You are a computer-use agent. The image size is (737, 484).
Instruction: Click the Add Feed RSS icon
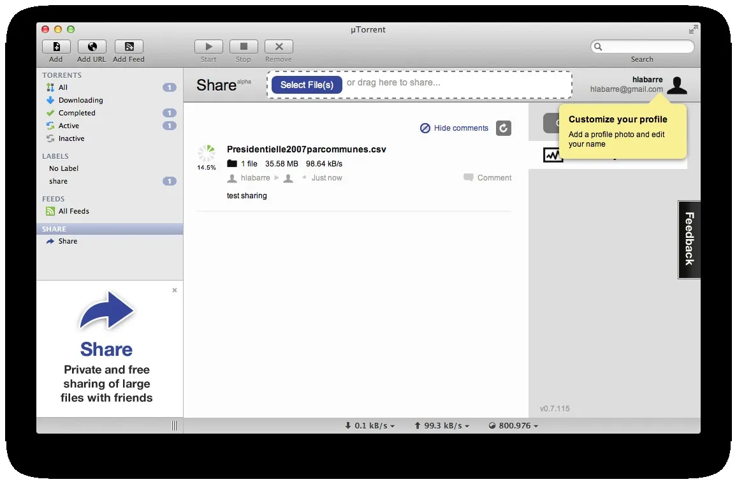(129, 47)
